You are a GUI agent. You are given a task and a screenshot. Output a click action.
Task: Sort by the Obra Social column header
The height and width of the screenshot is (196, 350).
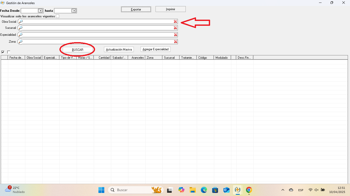(x=34, y=58)
